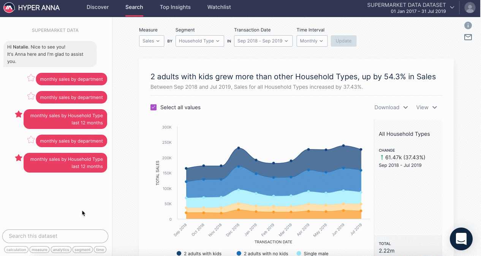
Task: Go to the Top Insights tab
Action: coord(175,7)
